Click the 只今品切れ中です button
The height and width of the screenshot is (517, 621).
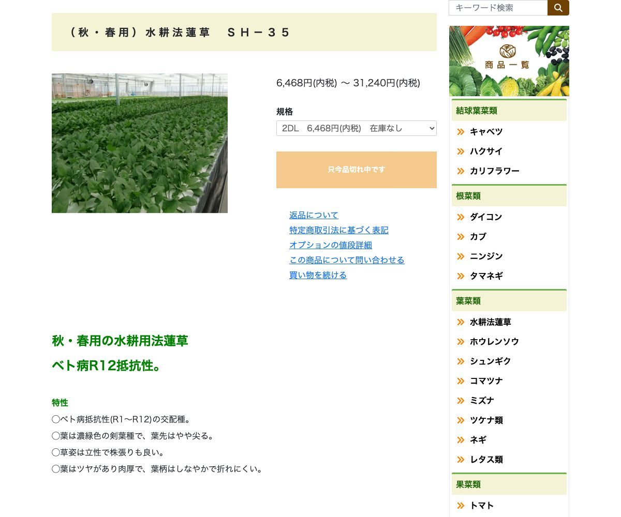coord(356,170)
